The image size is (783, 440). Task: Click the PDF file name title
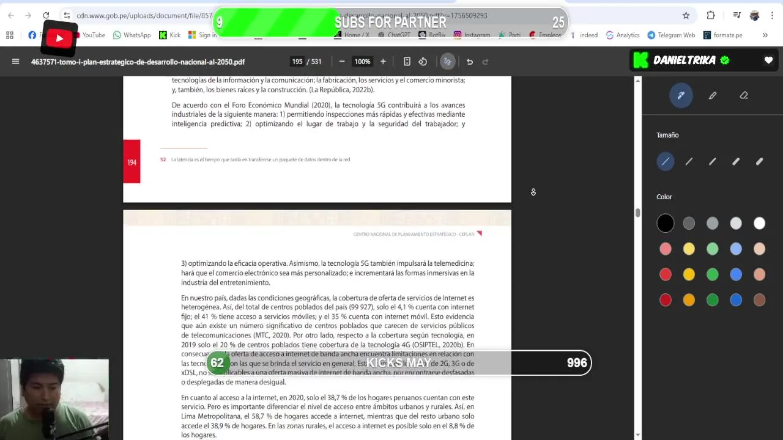pos(138,62)
